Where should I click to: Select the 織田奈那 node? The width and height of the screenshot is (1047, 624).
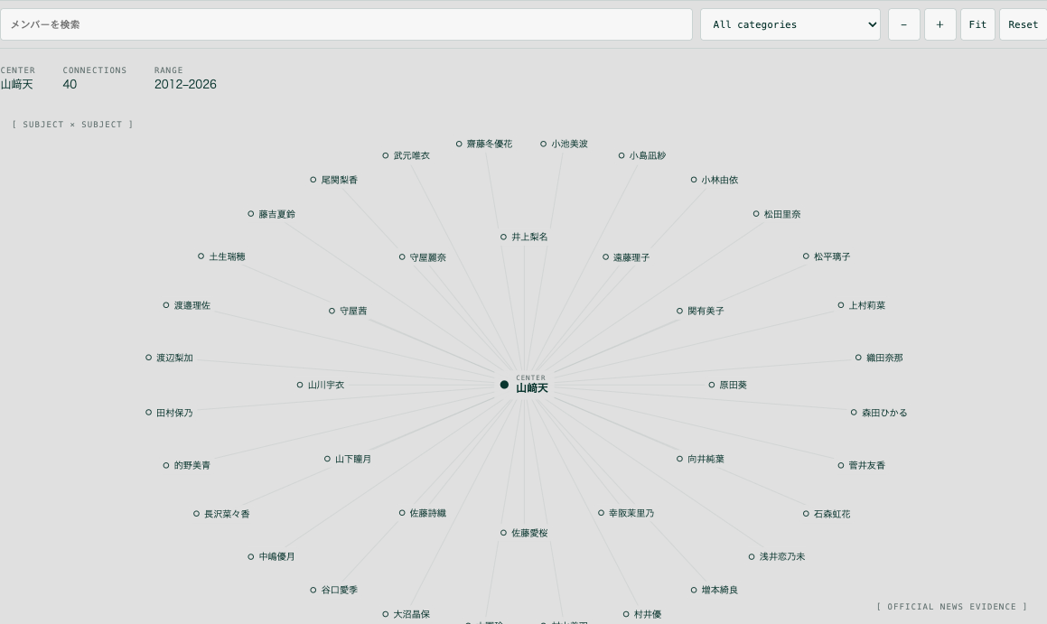pos(879,358)
